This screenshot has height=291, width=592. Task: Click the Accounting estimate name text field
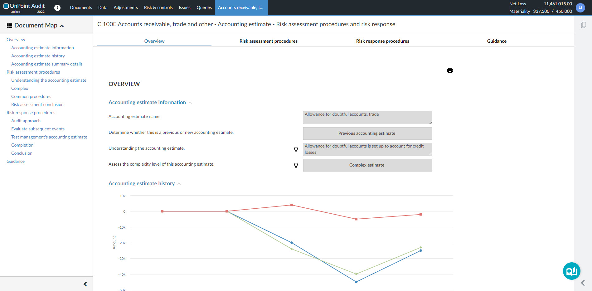[x=367, y=118]
